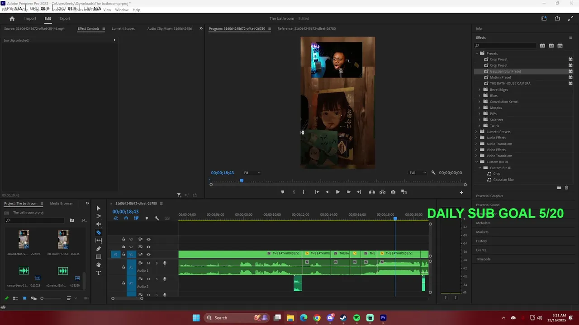The image size is (579, 325).
Task: Select the Selection tool arrow
Action: [99, 208]
